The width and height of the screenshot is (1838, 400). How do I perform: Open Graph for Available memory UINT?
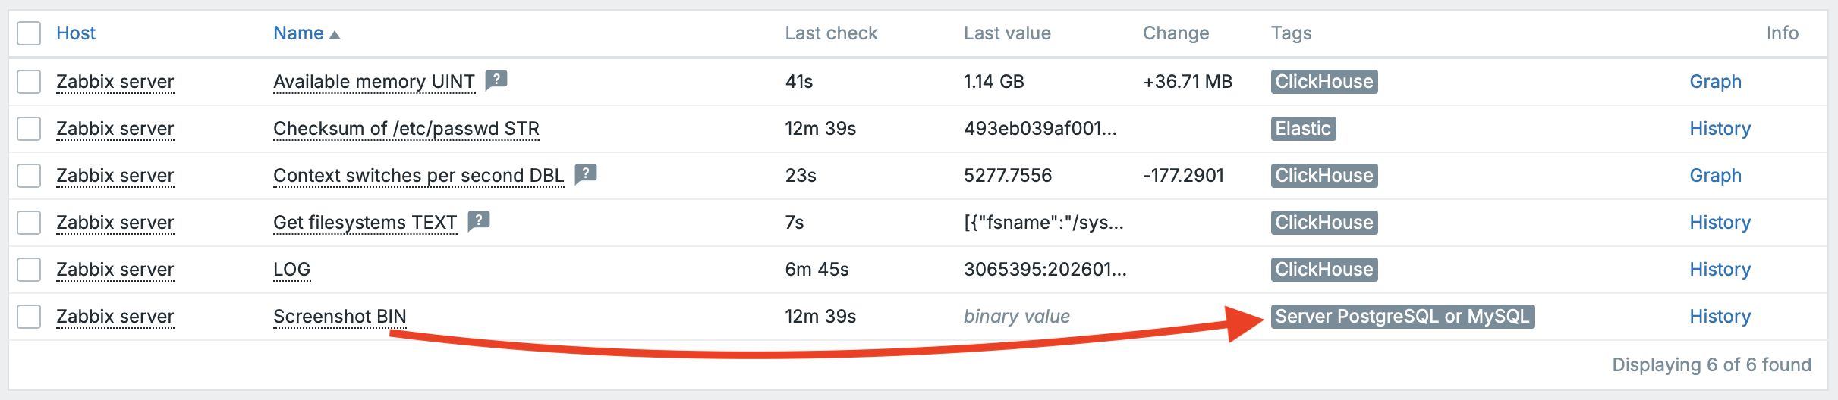[1715, 82]
